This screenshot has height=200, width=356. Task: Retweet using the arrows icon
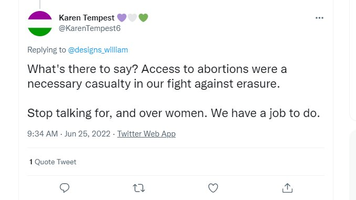139,188
